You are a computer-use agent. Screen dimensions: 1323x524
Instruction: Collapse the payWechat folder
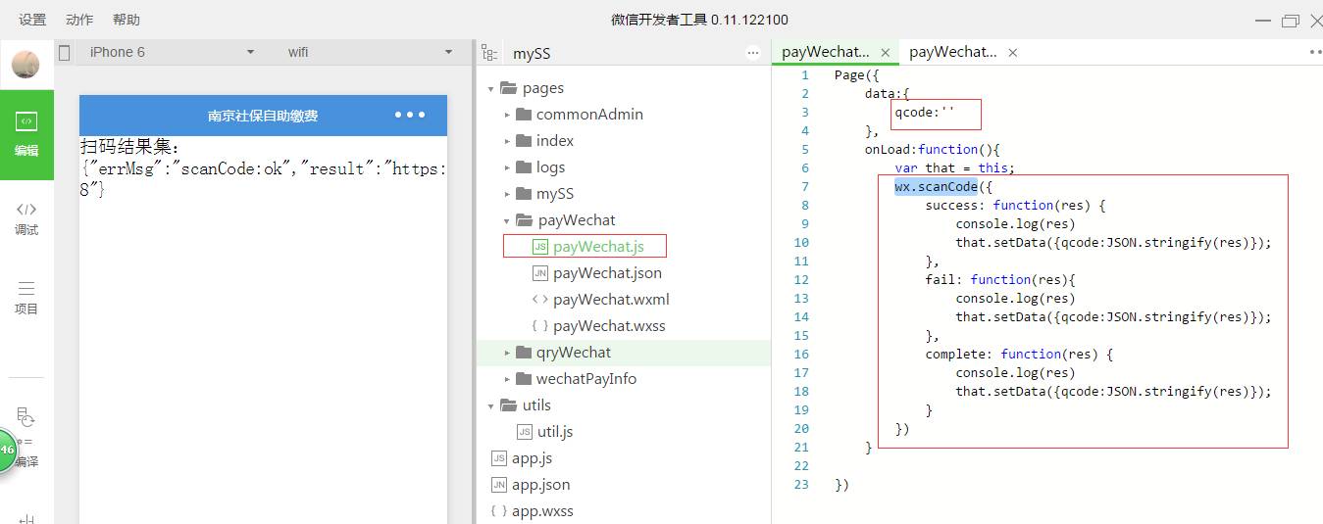coord(507,220)
